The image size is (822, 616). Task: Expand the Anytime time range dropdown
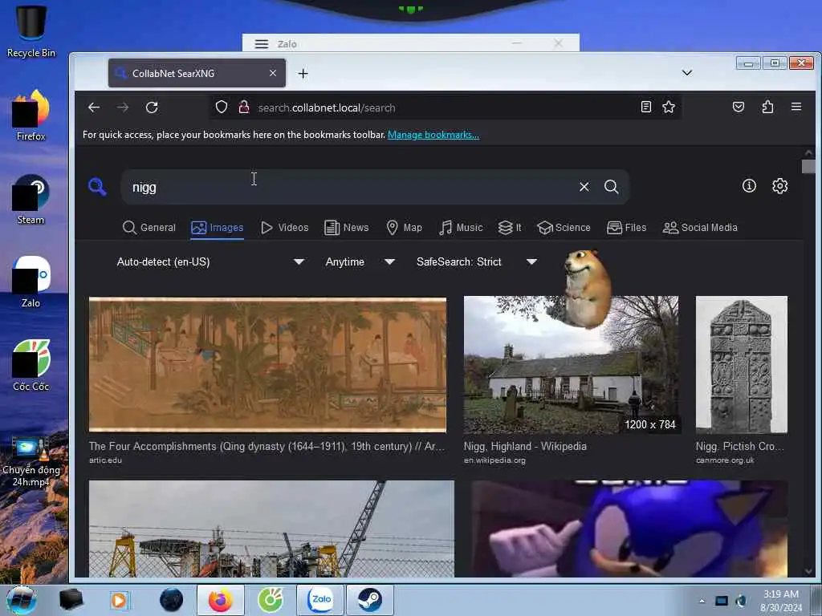pos(360,261)
